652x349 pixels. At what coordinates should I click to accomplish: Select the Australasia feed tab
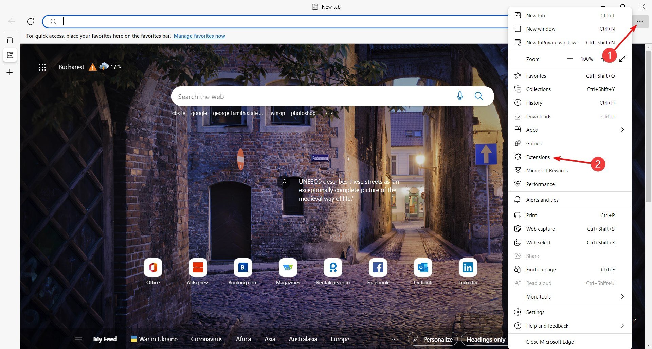click(303, 339)
